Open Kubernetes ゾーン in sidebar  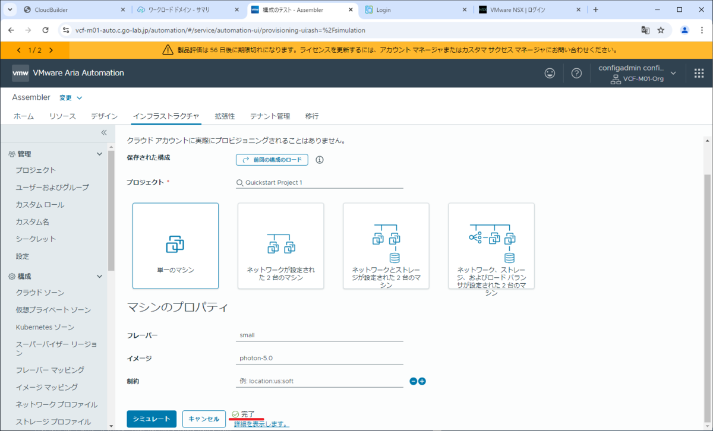[45, 328]
